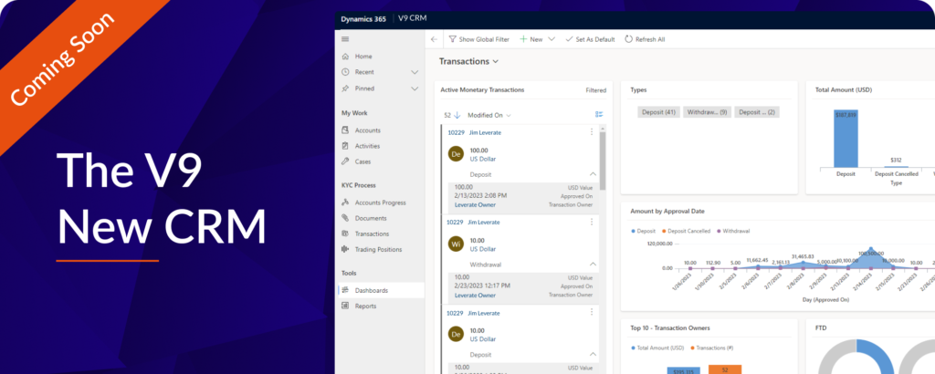Expand the Pinned section chevron

point(415,88)
